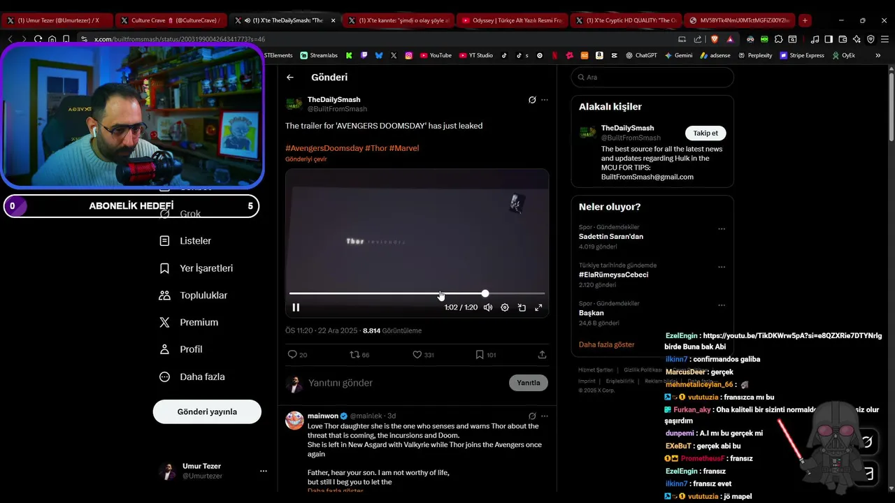Open Profil in sidebar

click(x=181, y=349)
